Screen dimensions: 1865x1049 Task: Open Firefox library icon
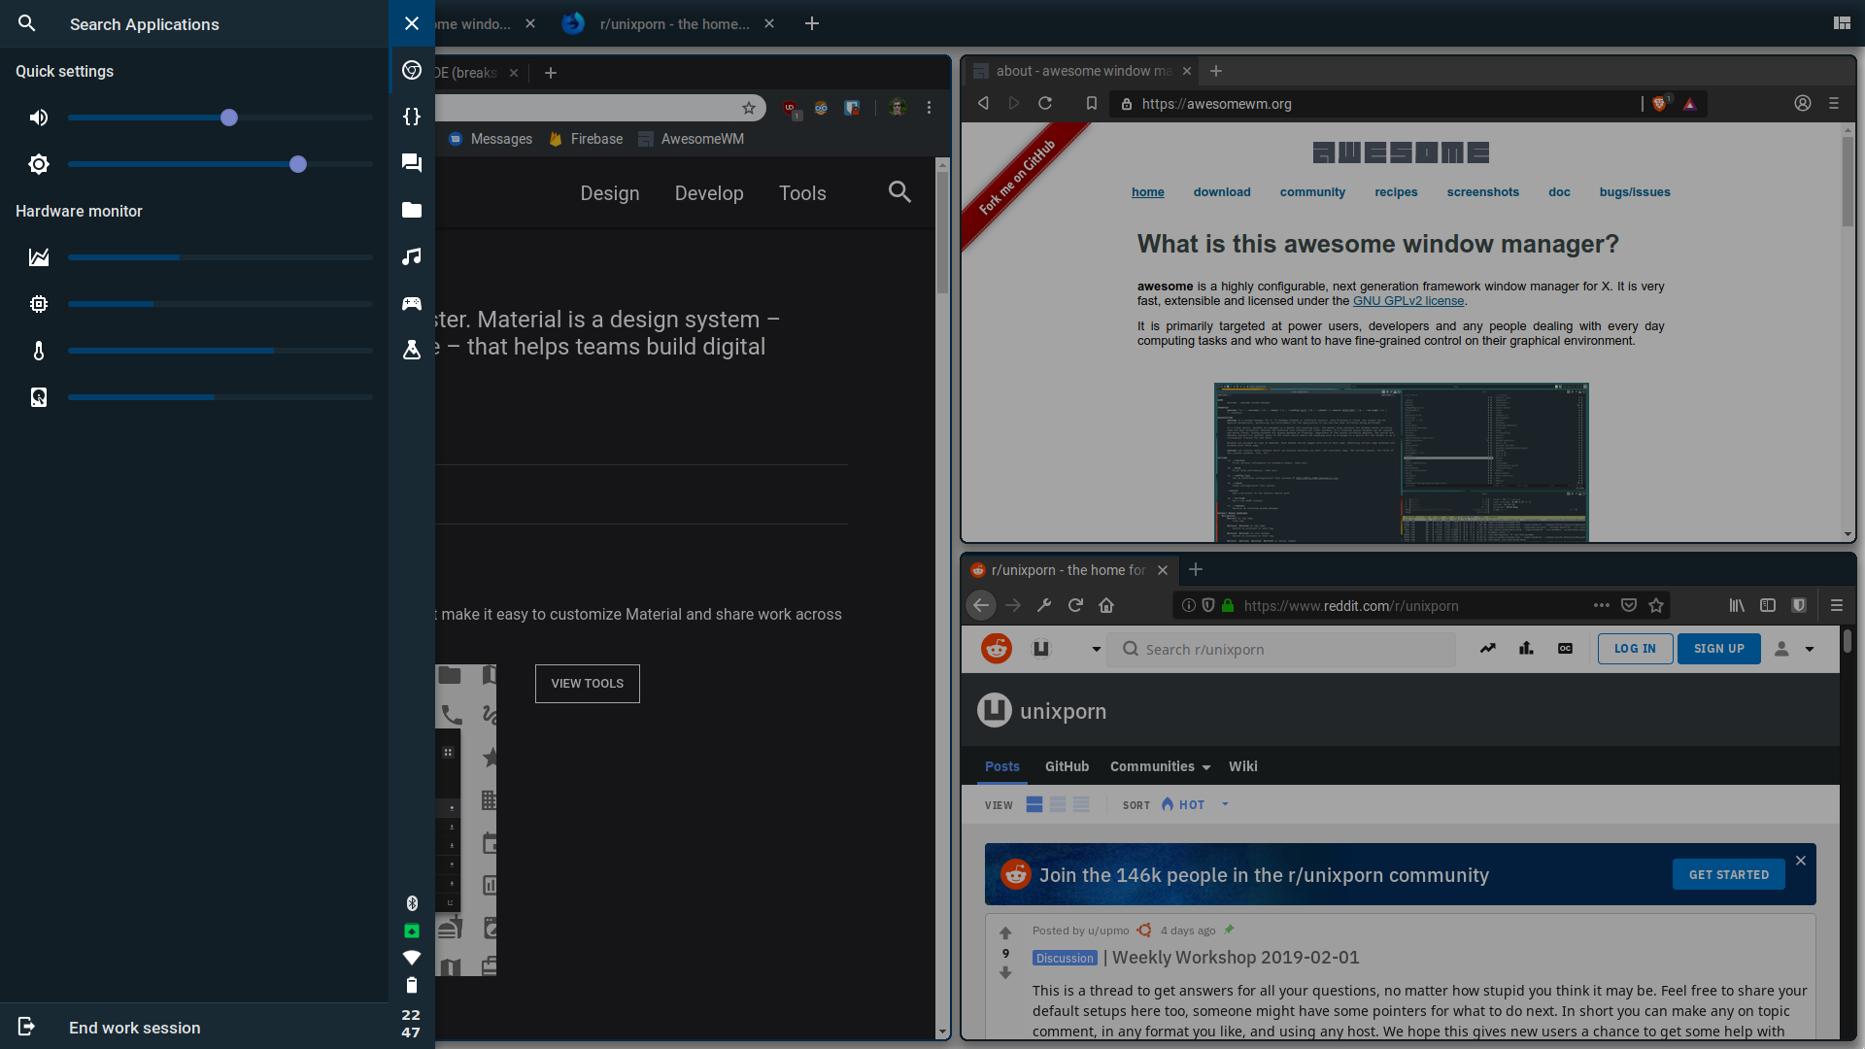[x=1737, y=605]
